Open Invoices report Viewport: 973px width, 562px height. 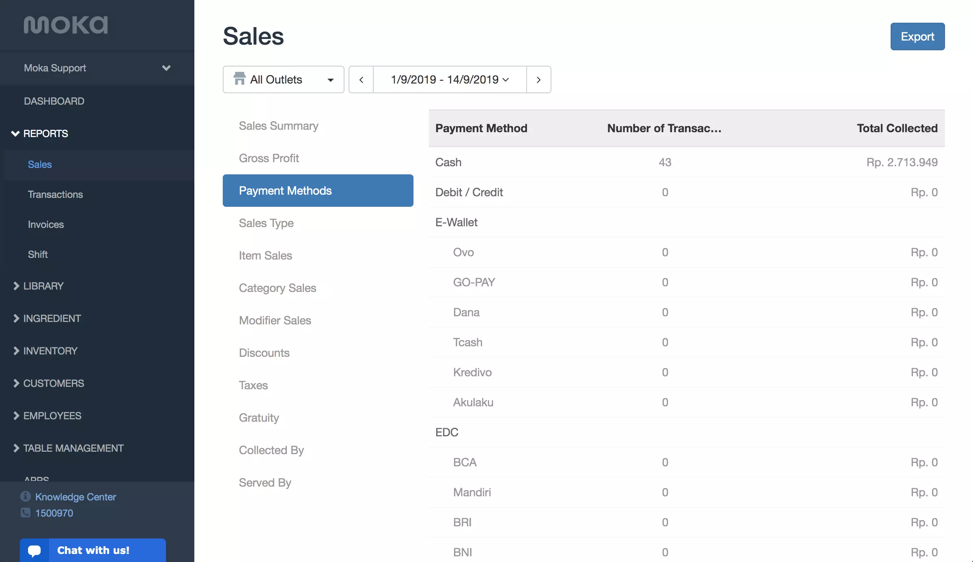[46, 224]
